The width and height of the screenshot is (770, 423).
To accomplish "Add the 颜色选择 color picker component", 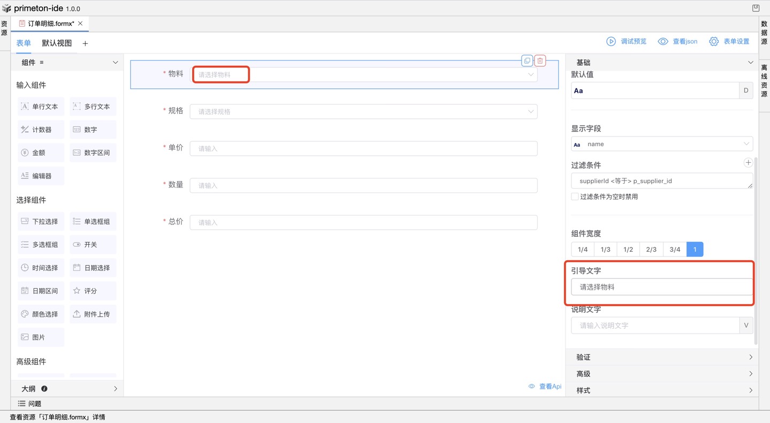I will [41, 314].
